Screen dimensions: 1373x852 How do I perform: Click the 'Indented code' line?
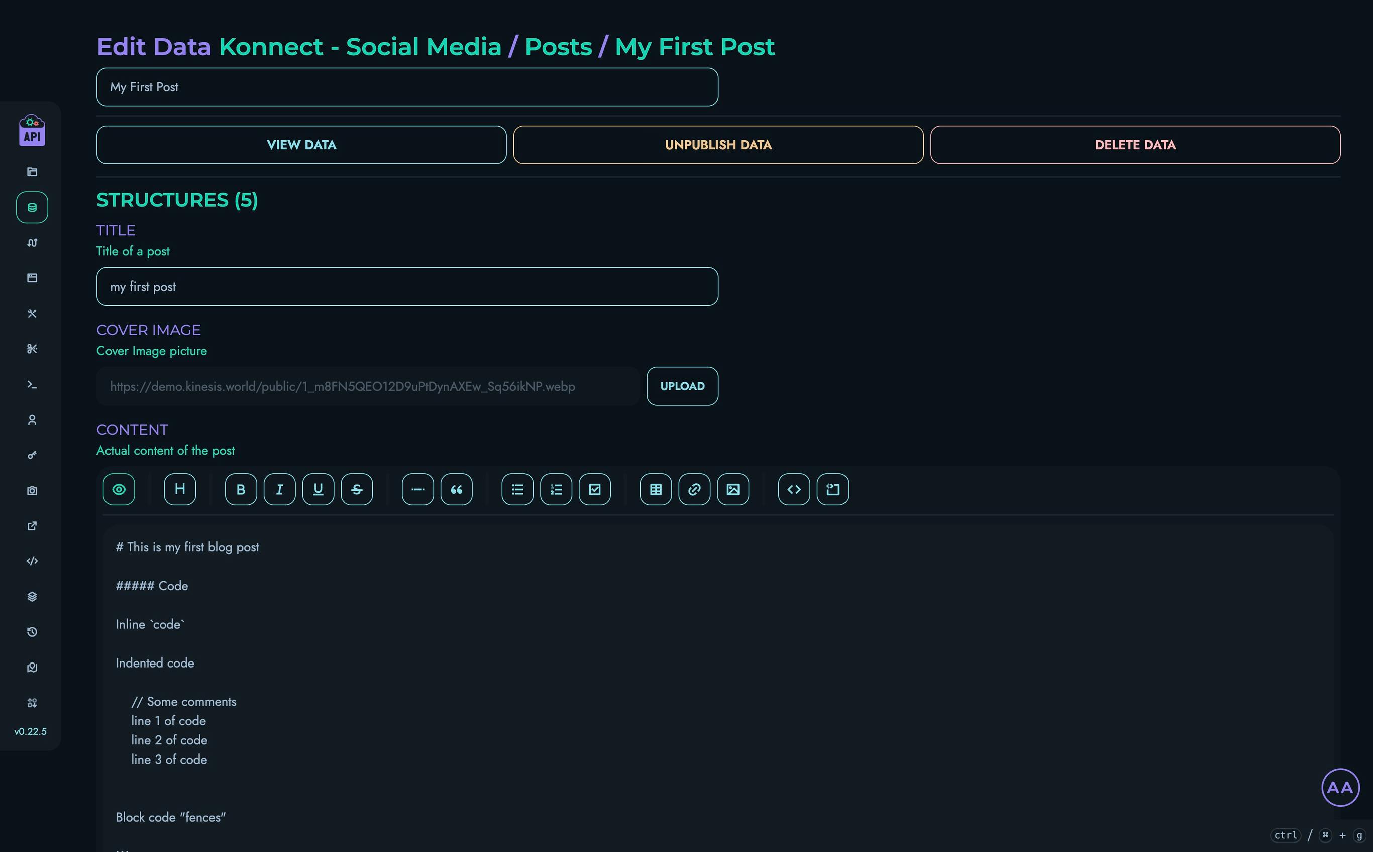tap(155, 662)
